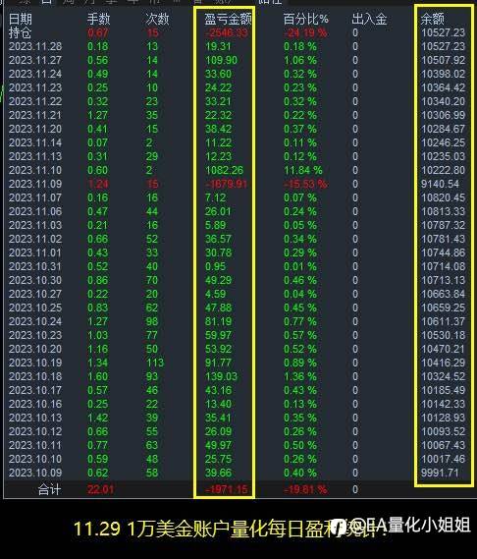Click the balance value 10820.45
477x559 pixels.
tap(444, 197)
